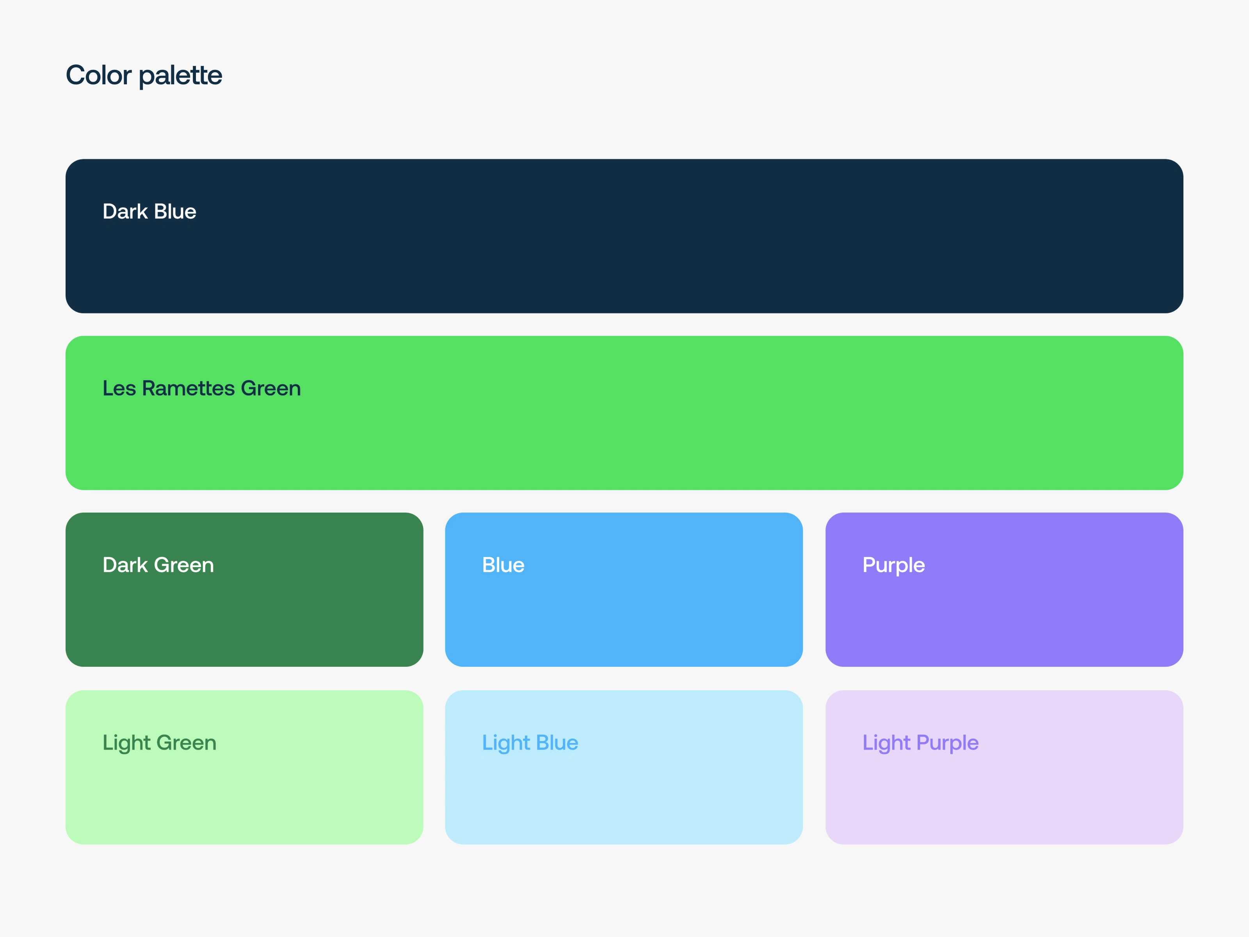Screen dimensions: 1249x937
Task: Click the 'Light Blue' label text
Action: pyautogui.click(x=530, y=743)
